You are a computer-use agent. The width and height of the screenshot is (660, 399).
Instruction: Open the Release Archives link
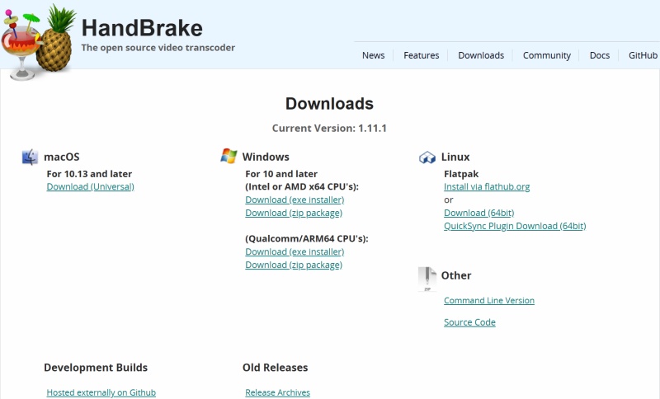click(277, 392)
